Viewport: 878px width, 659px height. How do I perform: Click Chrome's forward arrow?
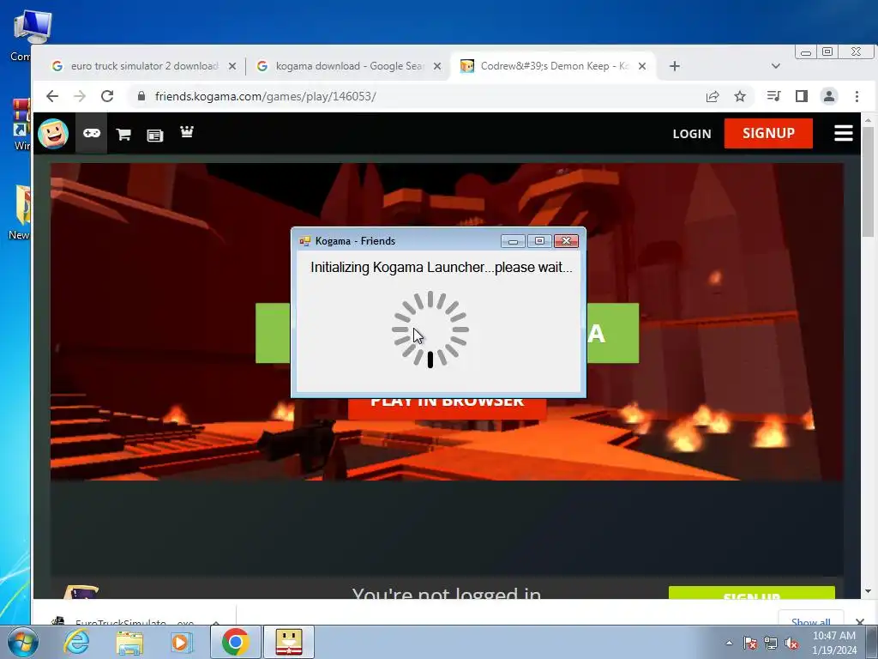click(x=80, y=96)
